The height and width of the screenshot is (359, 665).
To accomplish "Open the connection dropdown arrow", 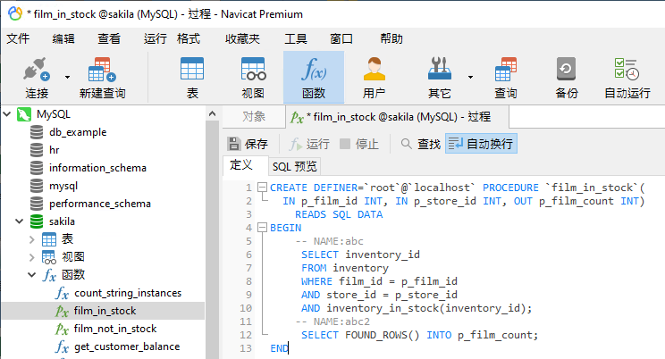I will click(67, 77).
